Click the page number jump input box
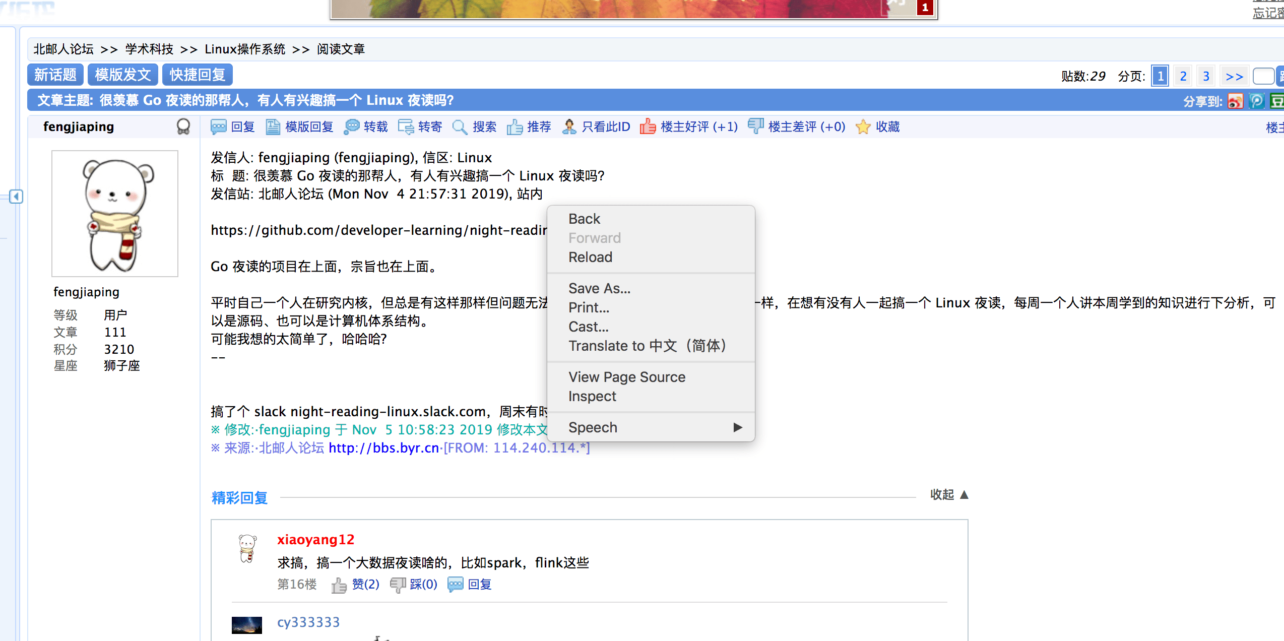 pyautogui.click(x=1262, y=76)
